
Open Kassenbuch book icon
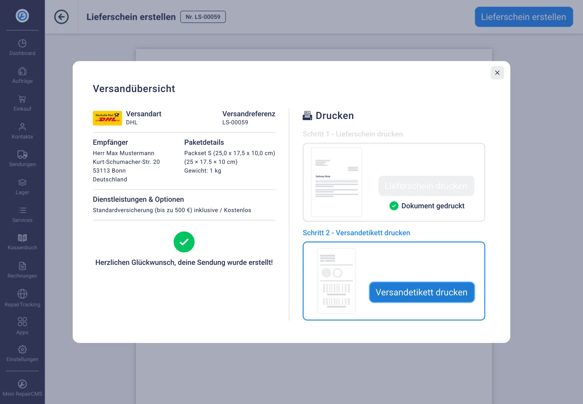pos(22,238)
